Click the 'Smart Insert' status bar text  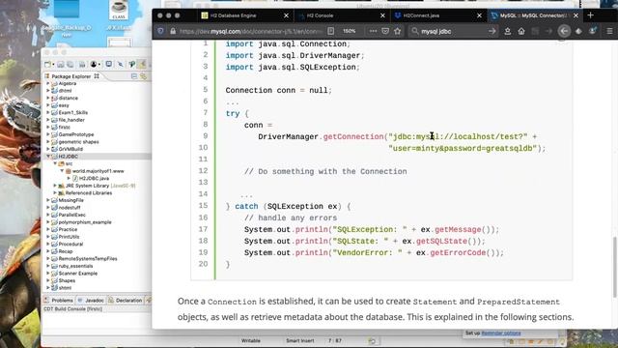click(x=300, y=340)
